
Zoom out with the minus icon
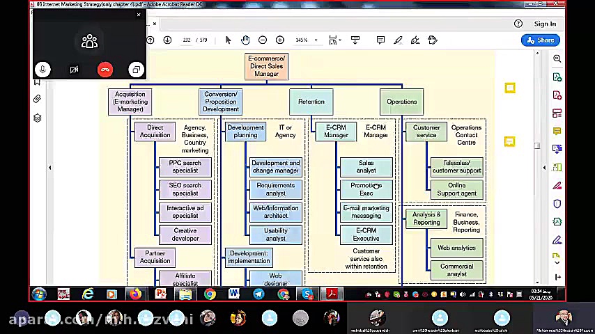[263, 40]
